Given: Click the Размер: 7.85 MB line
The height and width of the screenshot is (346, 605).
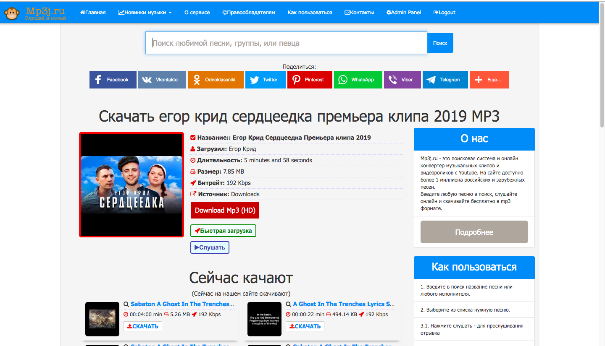Looking at the screenshot, I should point(297,172).
